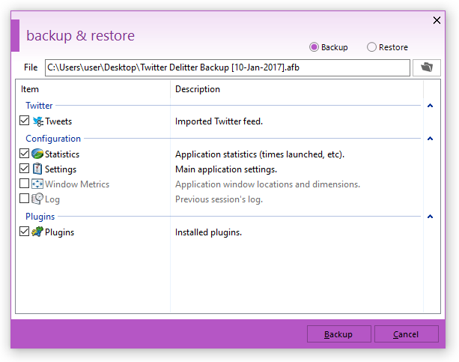This screenshot has width=459, height=362.
Task: Uncheck the Statistics checkbox
Action: tap(25, 154)
